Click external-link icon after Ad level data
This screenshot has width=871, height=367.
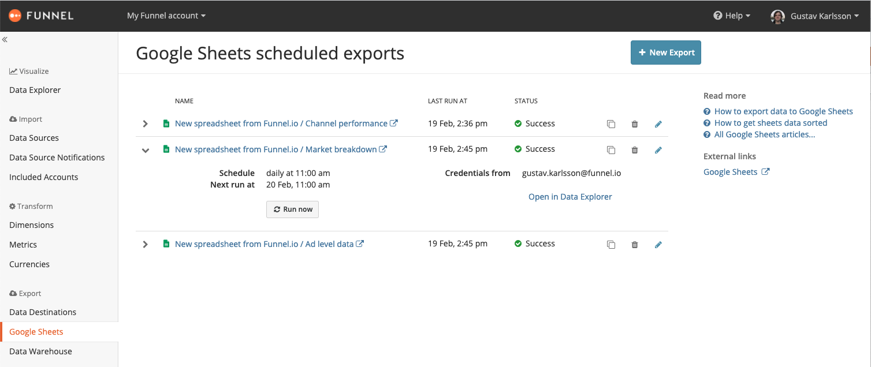[x=360, y=244]
